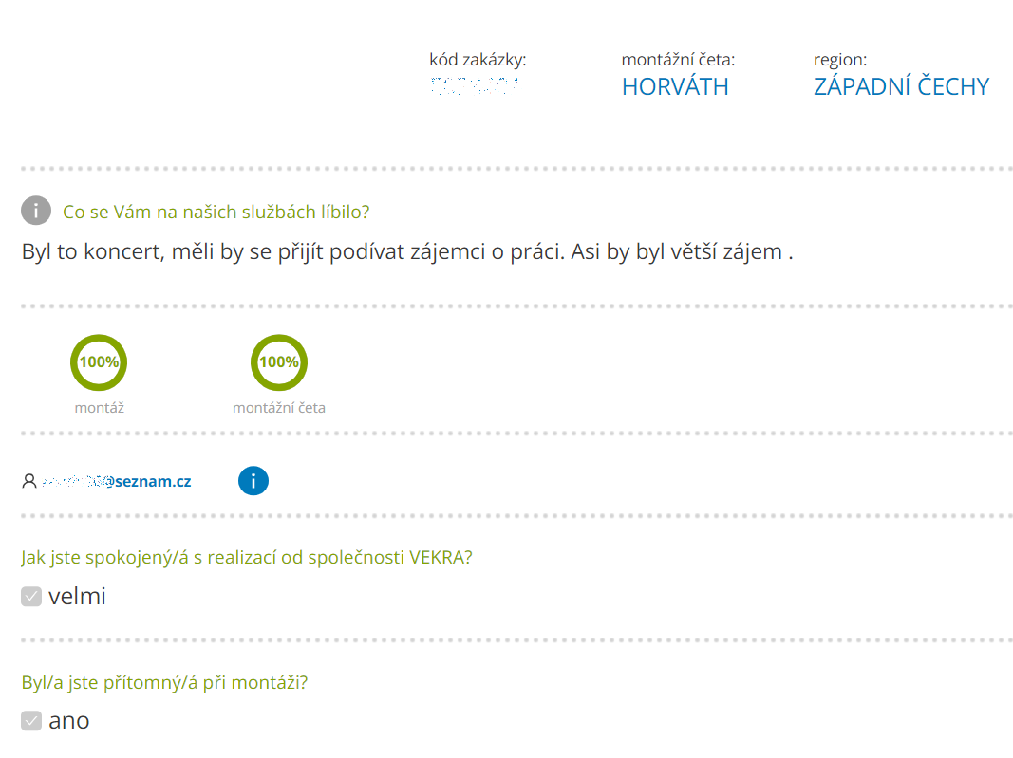Toggle the velmi checkbox
Image resolution: width=1013 pixels, height=758 pixels.
click(x=31, y=597)
